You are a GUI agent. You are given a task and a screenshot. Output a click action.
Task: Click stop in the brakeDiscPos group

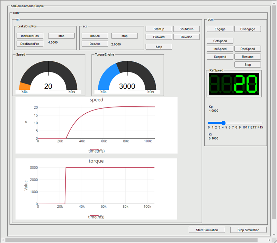[61, 36]
